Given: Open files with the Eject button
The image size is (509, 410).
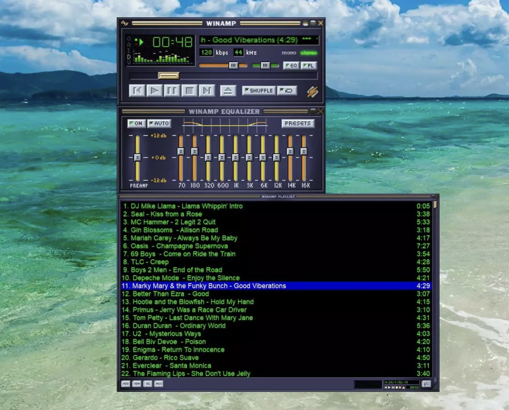Looking at the screenshot, I should pyautogui.click(x=228, y=90).
